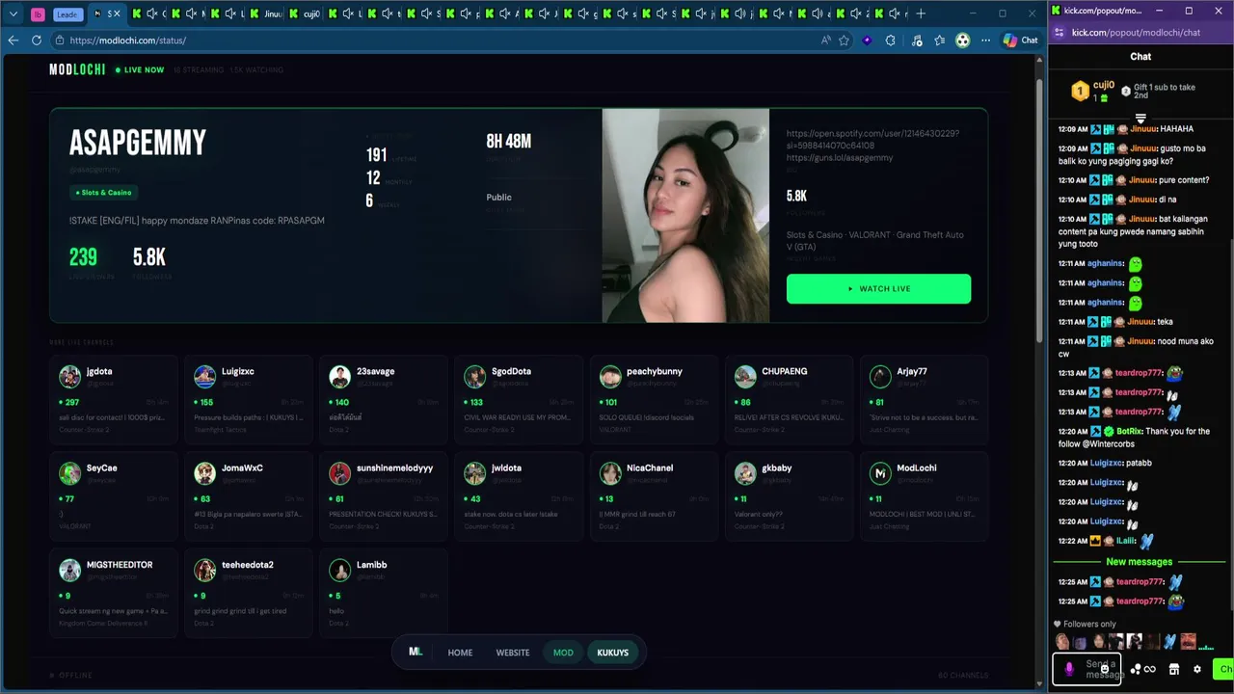Select KUKUYS in the bottom navigation
This screenshot has width=1234, height=694.
(612, 653)
